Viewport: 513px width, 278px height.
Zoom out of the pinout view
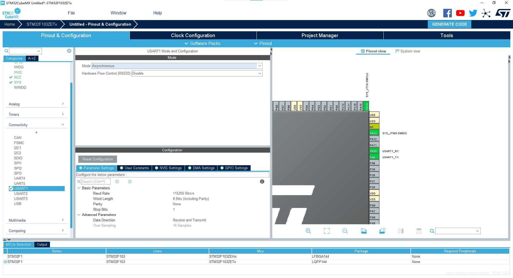[x=345, y=231]
